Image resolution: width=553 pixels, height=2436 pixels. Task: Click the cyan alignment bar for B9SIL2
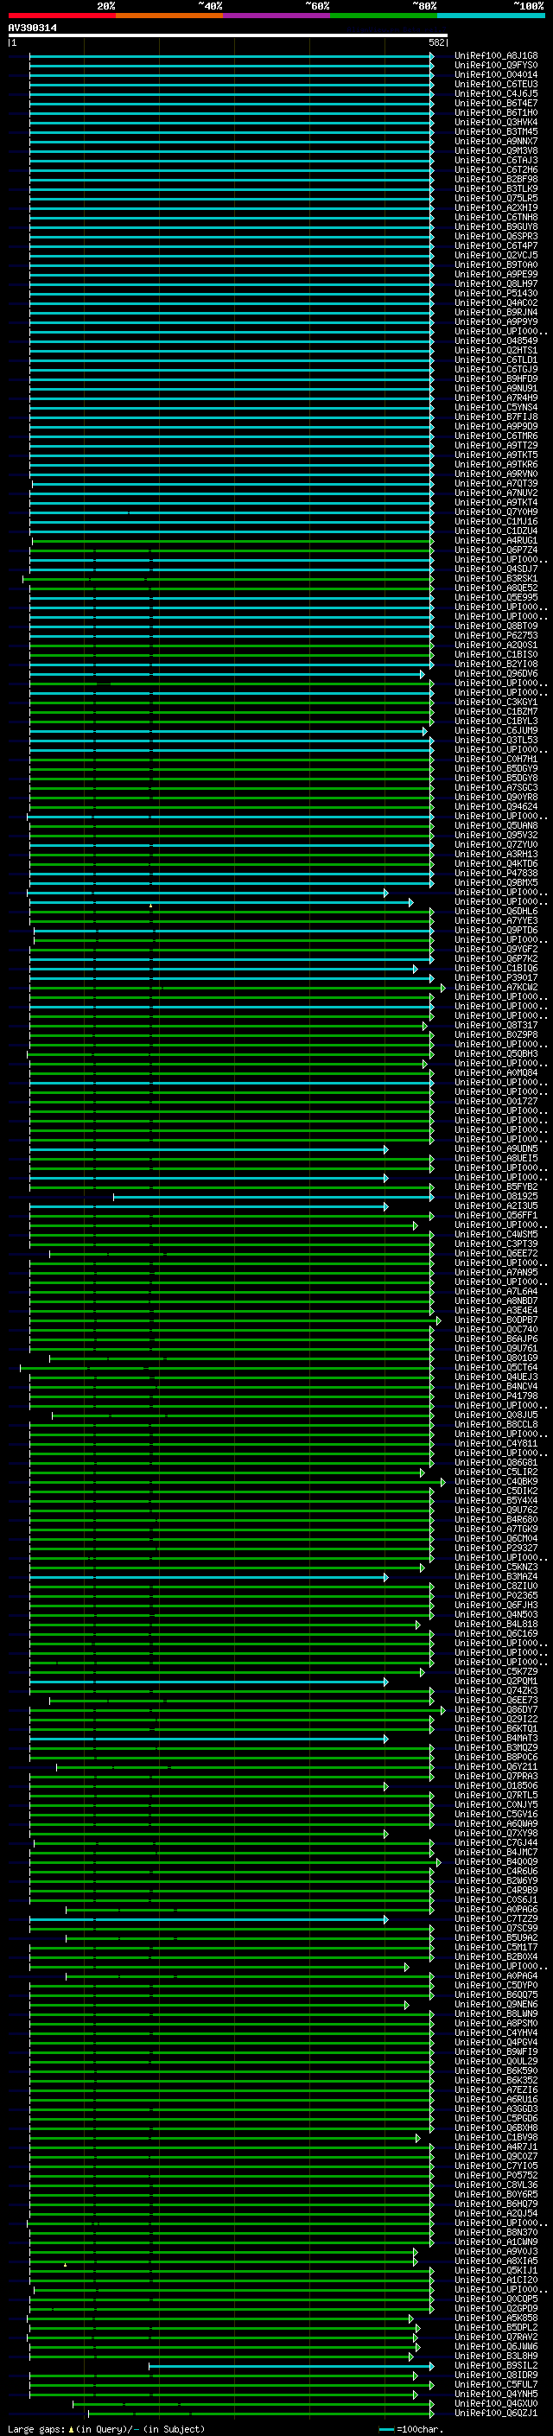pos(290,2365)
